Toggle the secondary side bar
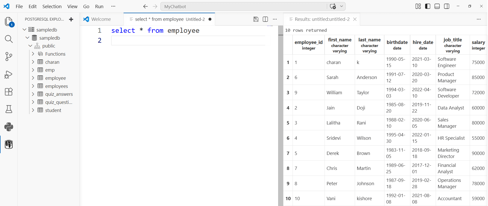The width and height of the screenshot is (488, 206). pyautogui.click(x=447, y=6)
